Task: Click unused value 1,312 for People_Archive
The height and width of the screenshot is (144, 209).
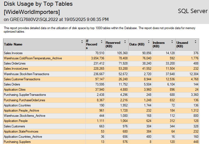Action: (195, 111)
